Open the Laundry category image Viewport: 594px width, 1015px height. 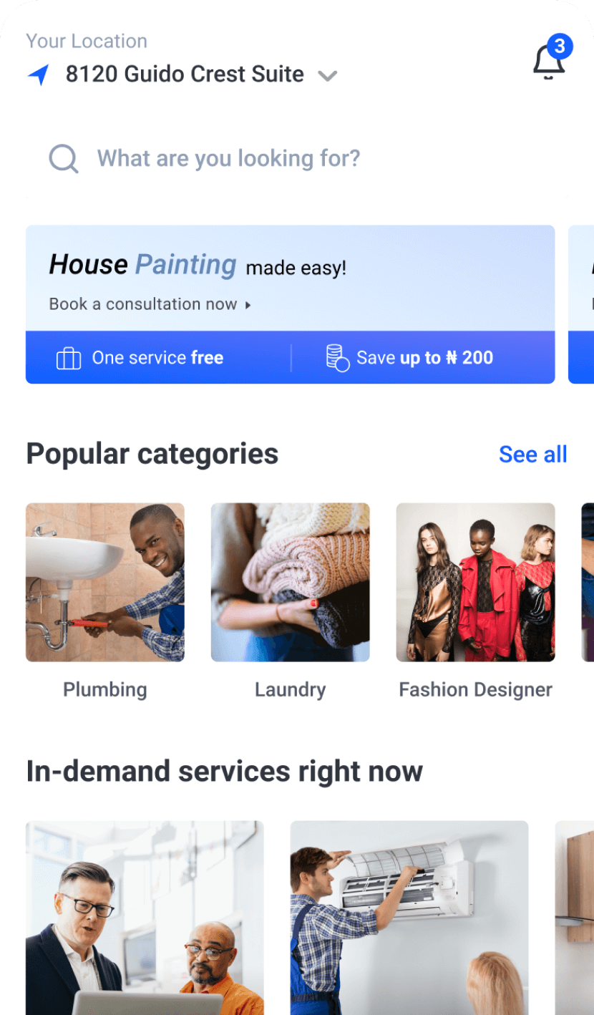(x=291, y=582)
